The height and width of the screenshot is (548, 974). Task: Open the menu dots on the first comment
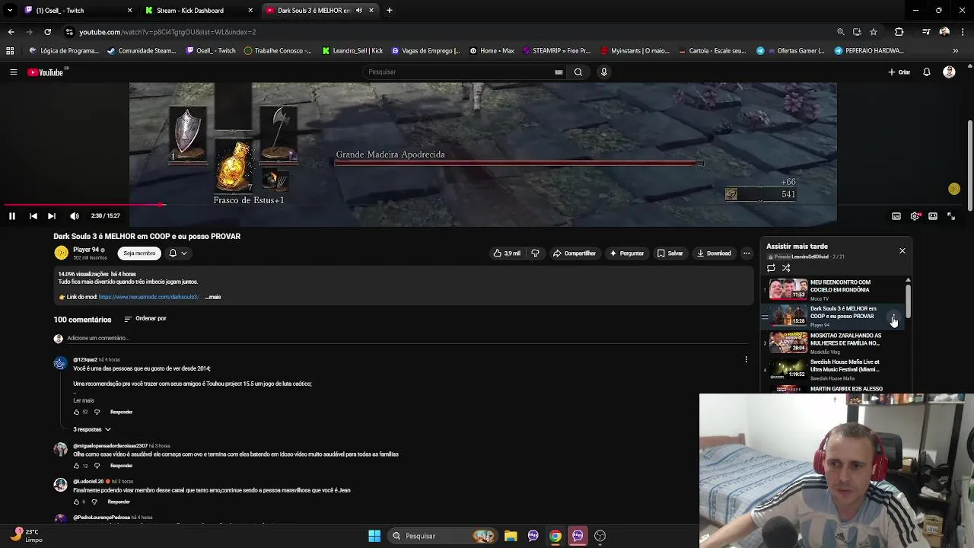pos(746,359)
